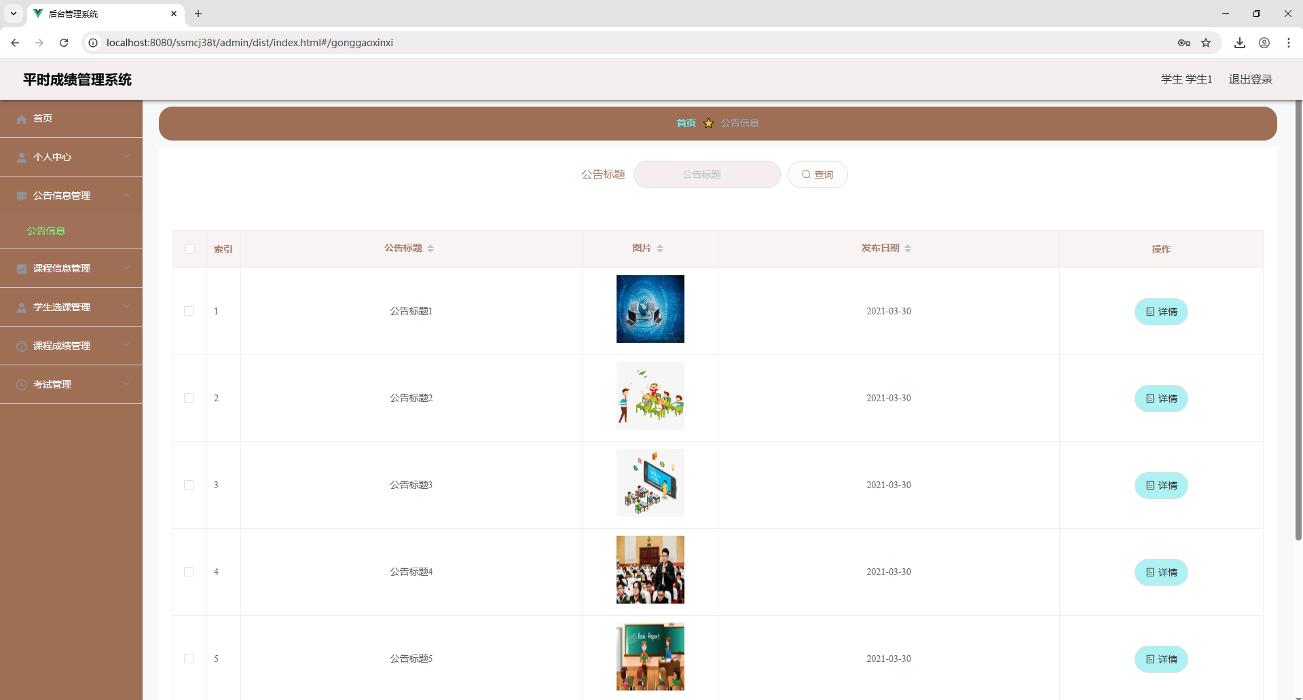Select the 公告信息 submenu item

46,231
